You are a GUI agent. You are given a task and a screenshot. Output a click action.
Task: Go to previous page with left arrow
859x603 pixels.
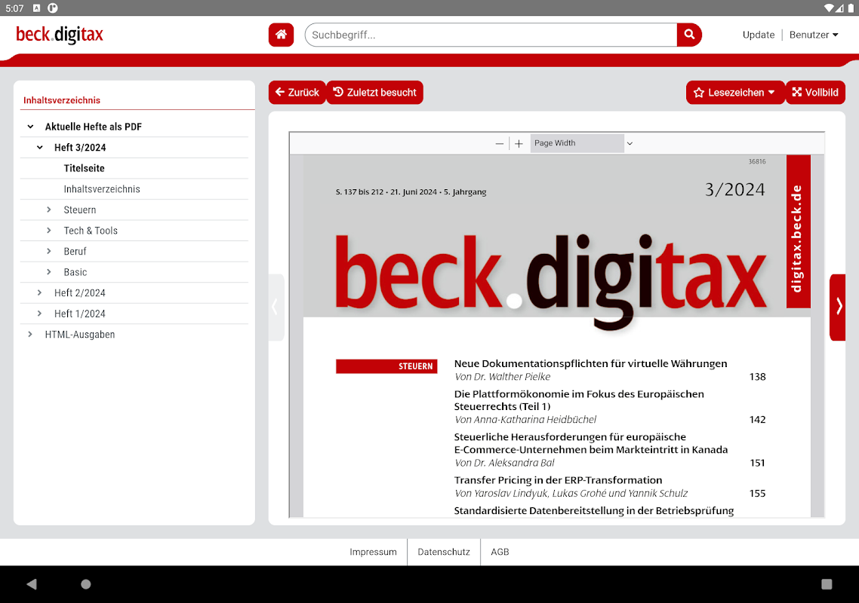276,307
